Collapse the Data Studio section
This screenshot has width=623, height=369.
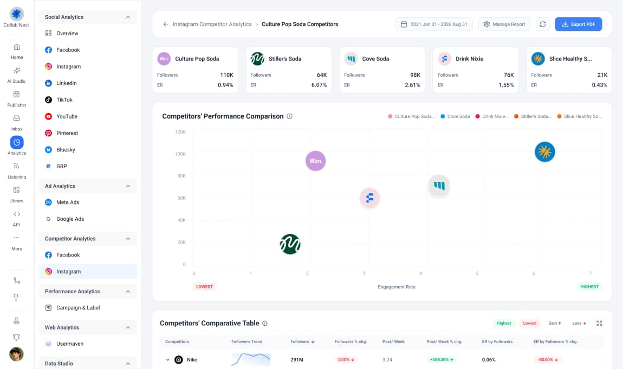tap(128, 364)
